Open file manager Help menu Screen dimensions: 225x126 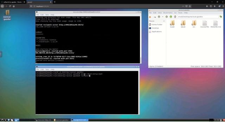tap(186, 13)
